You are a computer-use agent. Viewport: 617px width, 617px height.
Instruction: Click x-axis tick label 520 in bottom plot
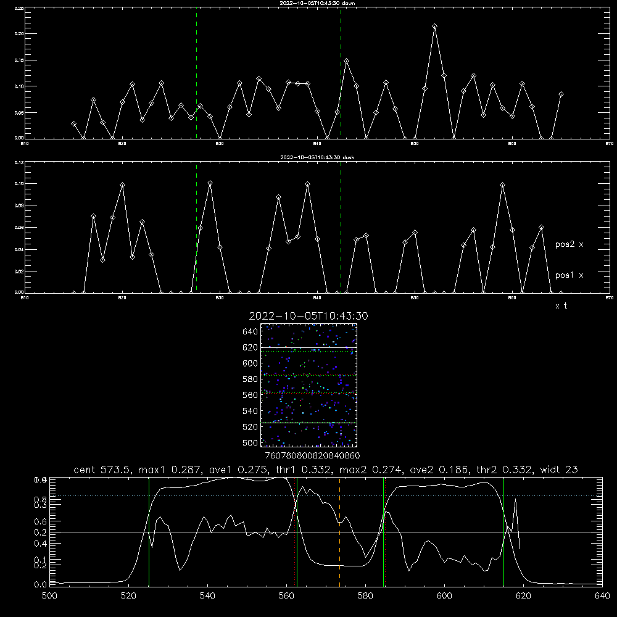pos(128,596)
